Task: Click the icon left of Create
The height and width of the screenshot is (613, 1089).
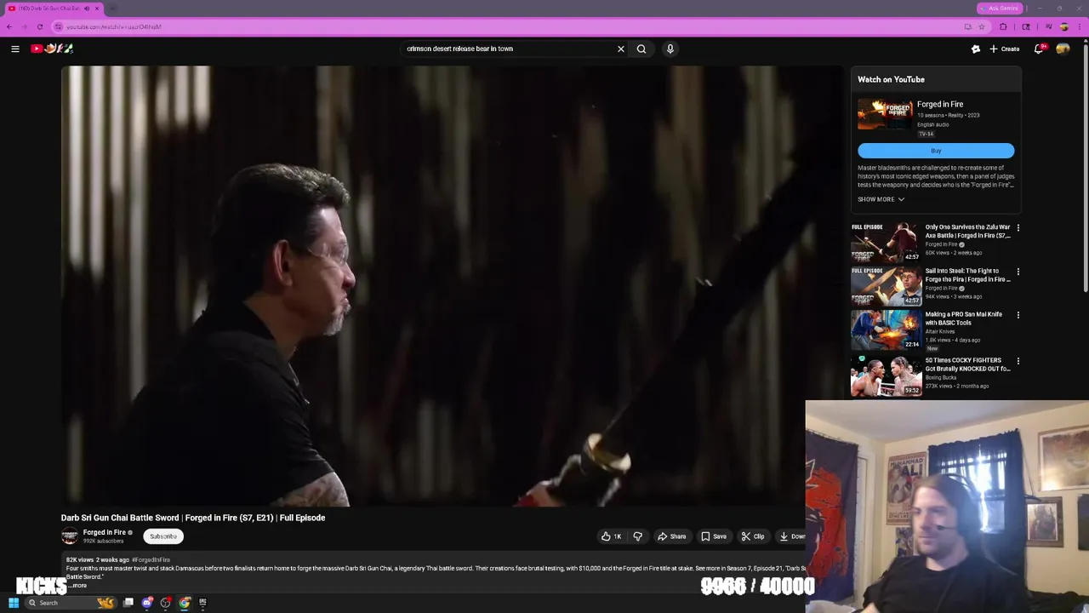Action: click(976, 49)
